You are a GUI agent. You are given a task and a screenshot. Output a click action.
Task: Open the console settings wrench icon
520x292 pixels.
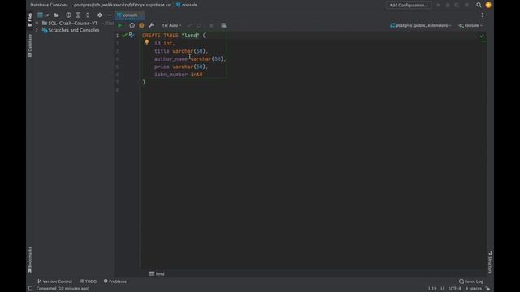(151, 25)
